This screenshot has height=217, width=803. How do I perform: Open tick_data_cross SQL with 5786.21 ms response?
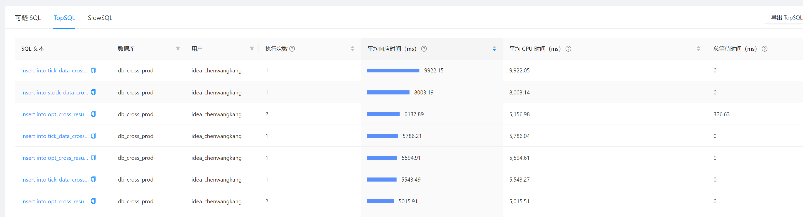coord(55,136)
